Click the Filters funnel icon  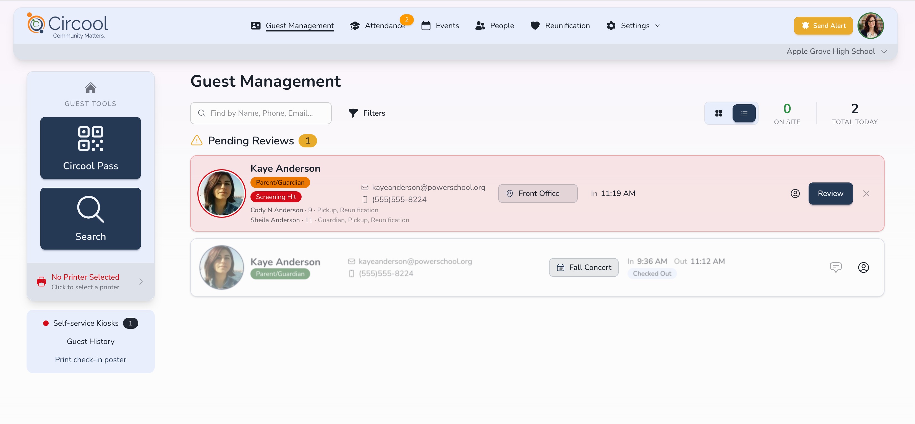(x=353, y=113)
